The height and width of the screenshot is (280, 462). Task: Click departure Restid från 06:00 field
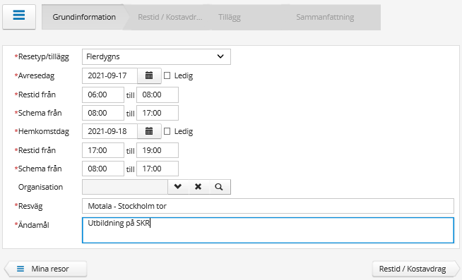(103, 95)
